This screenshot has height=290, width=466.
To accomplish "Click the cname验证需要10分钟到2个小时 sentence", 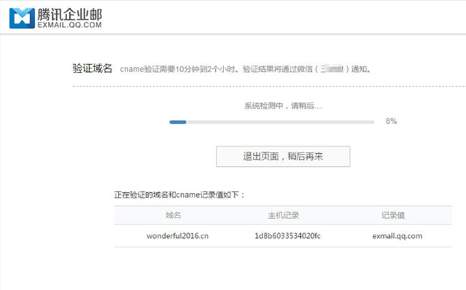I will [x=176, y=69].
